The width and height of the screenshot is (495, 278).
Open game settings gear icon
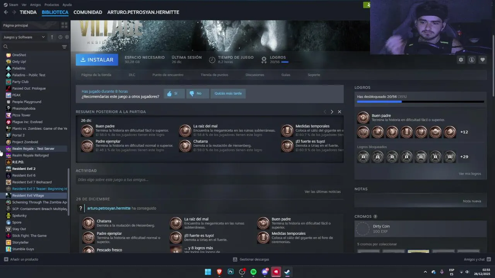(461, 60)
